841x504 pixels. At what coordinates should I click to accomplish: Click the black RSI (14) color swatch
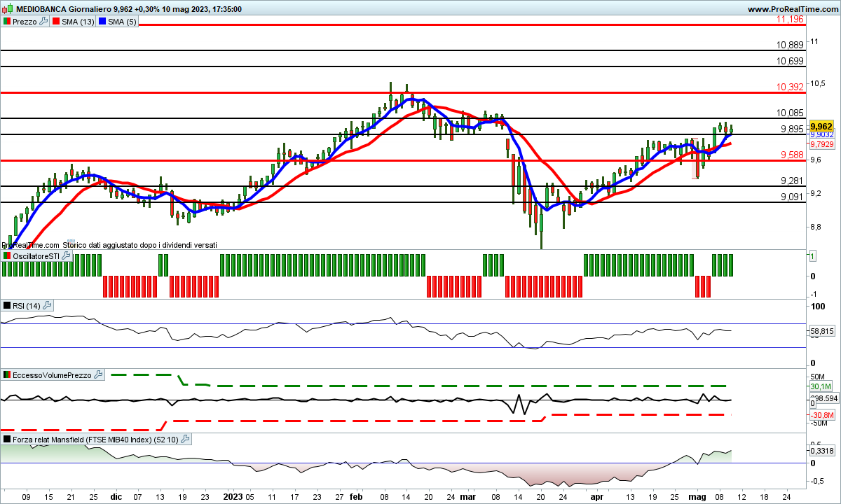pos(7,305)
